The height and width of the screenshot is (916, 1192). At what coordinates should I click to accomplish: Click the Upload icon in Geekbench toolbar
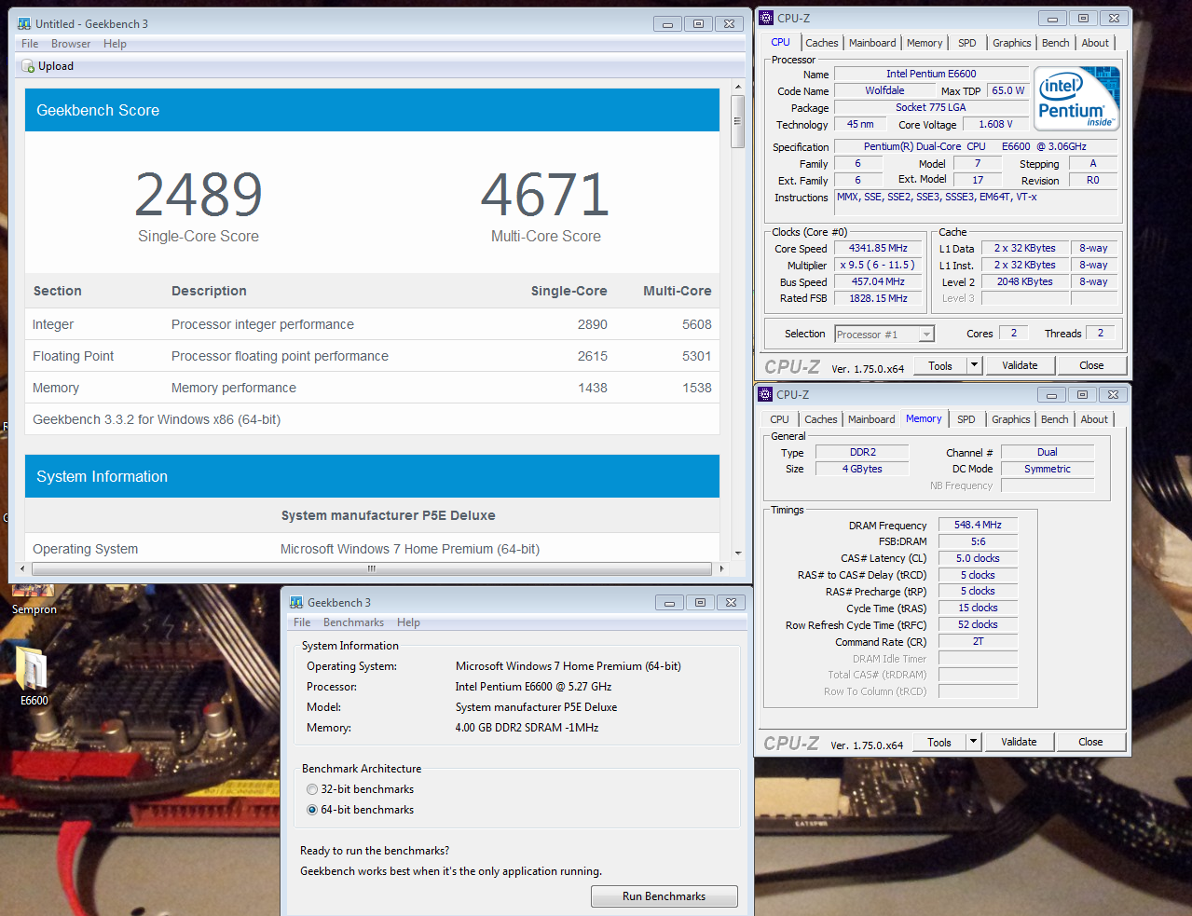pyautogui.click(x=28, y=66)
